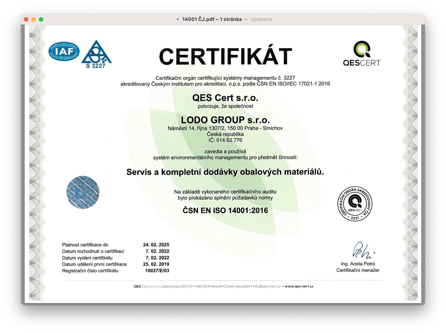Viewport: 446px width, 333px height.
Task: Click the round QESCERT accreditation stamp
Action: click(355, 204)
